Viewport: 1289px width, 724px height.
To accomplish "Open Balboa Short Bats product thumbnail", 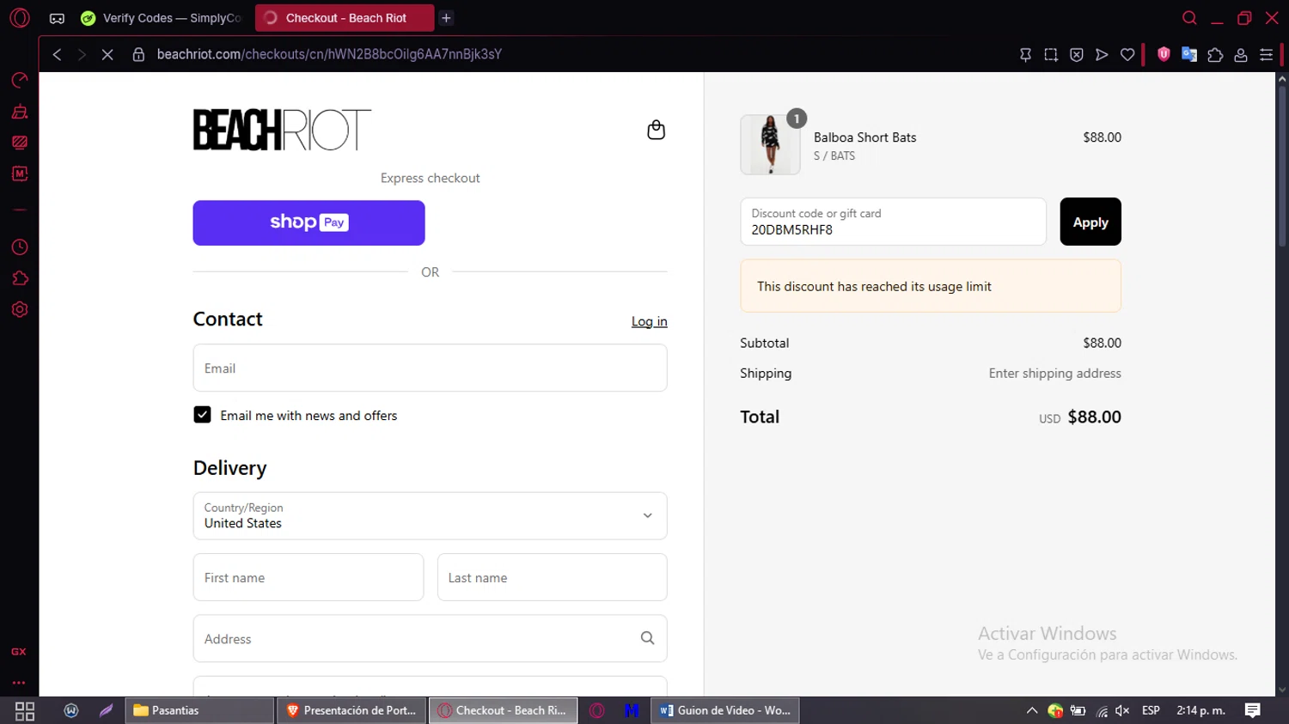I will pyautogui.click(x=770, y=144).
